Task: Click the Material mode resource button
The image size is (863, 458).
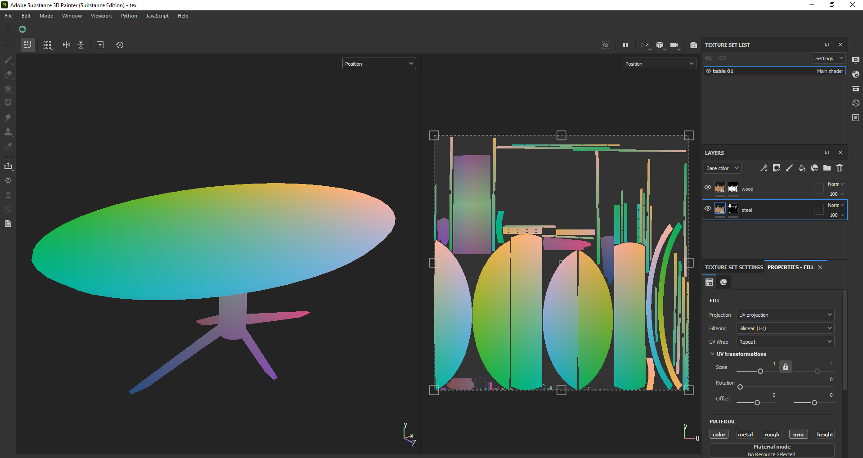Action: [772, 450]
